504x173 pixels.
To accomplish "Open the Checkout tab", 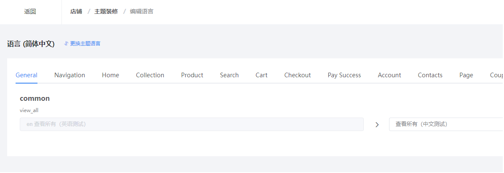I will [298, 75].
